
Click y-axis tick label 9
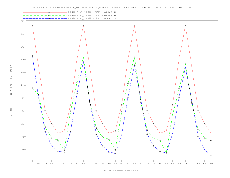tap(23, 137)
